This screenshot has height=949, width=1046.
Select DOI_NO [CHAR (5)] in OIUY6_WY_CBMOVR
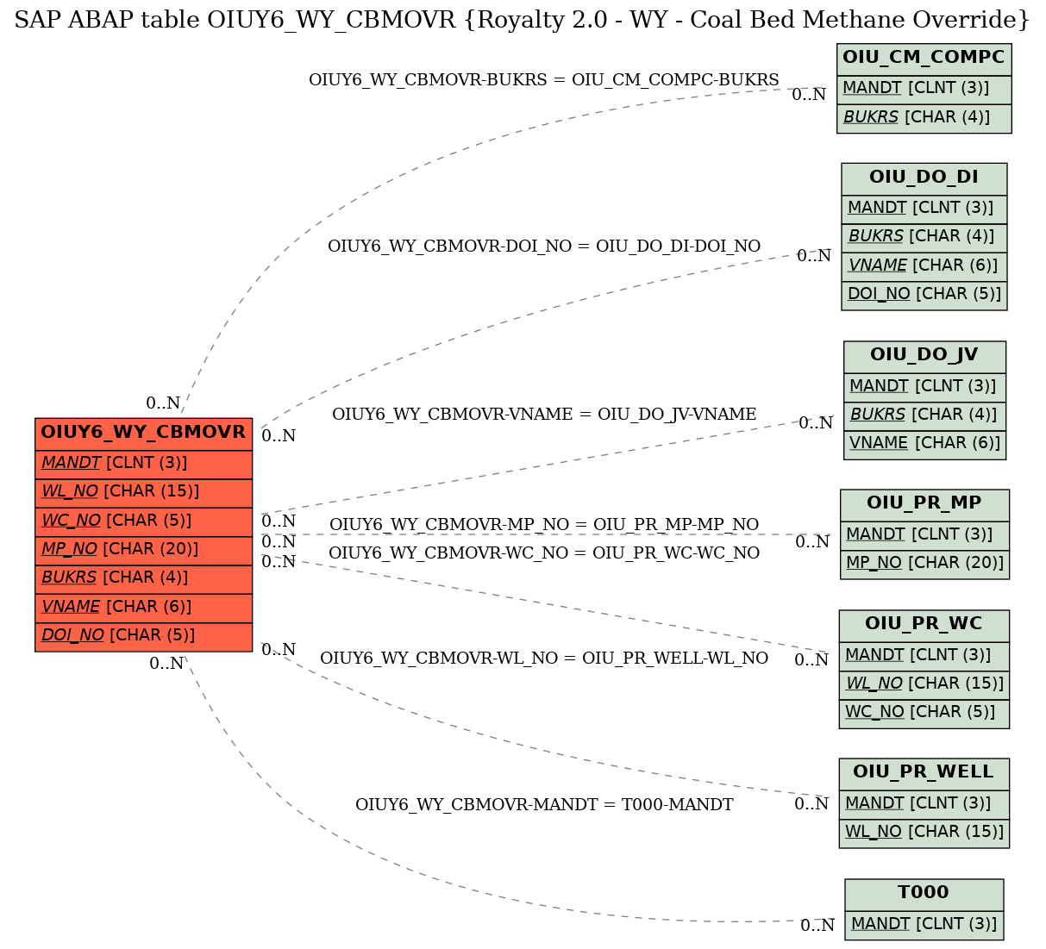tap(144, 636)
